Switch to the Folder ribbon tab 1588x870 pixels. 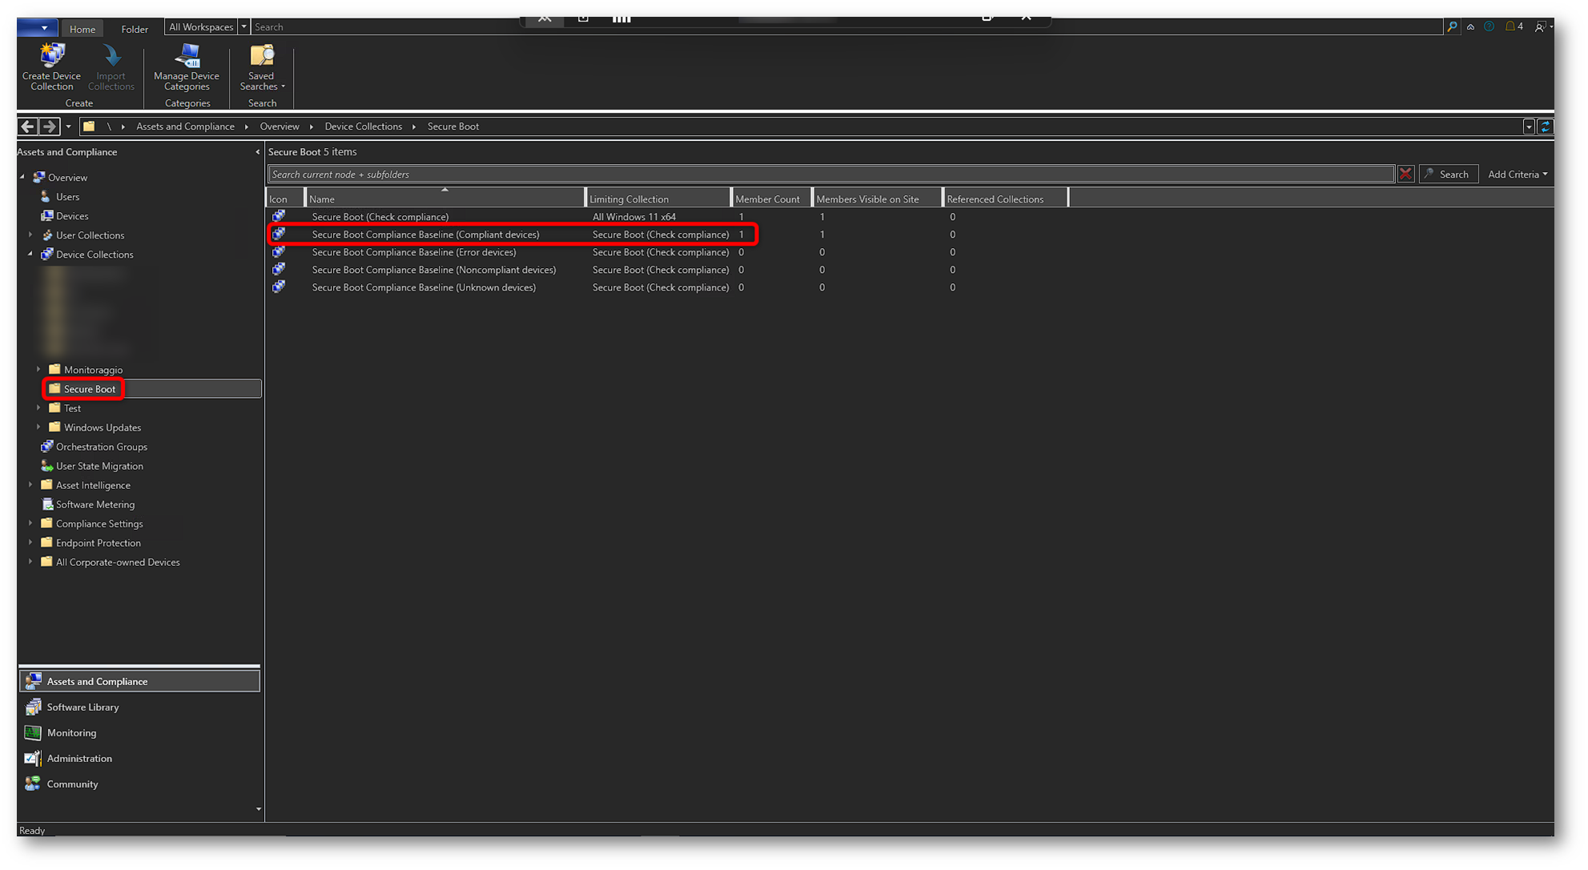tap(135, 29)
